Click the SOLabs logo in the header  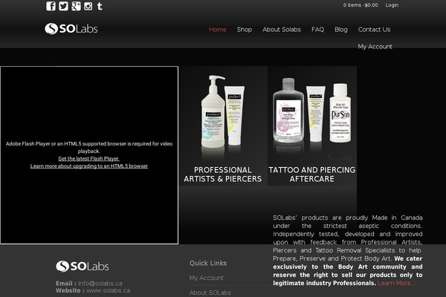[71, 29]
